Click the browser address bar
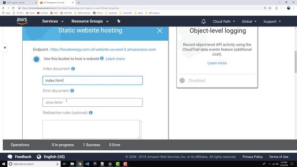 pos(140,8)
